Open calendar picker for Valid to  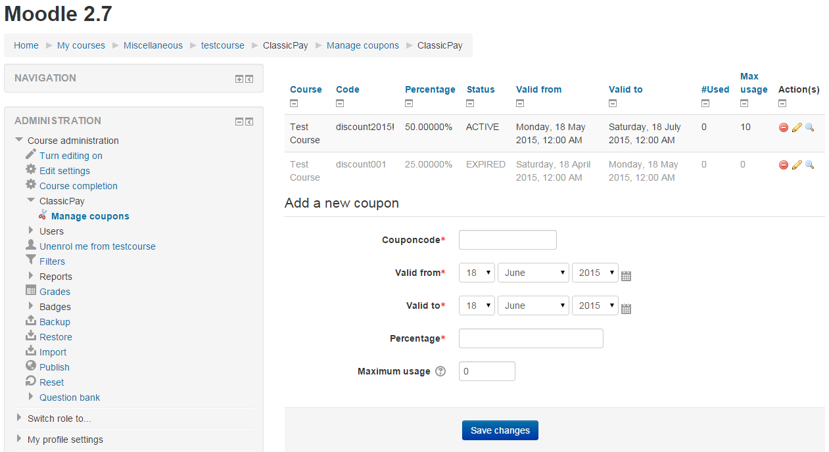click(x=626, y=309)
